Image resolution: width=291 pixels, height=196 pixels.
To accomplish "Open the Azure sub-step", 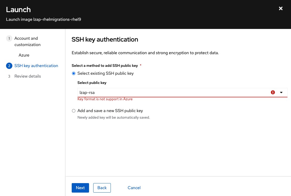I will click(24, 55).
